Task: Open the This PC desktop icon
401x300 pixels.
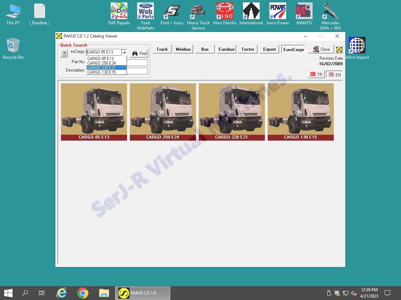Action: point(13,14)
